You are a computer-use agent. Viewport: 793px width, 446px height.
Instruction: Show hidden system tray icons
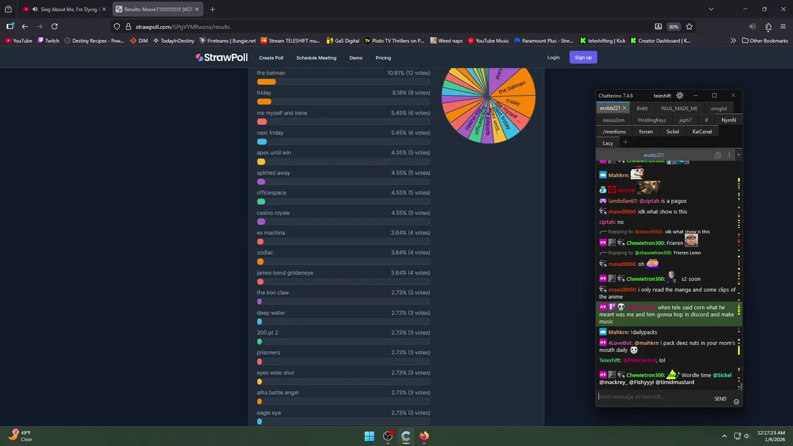point(725,436)
